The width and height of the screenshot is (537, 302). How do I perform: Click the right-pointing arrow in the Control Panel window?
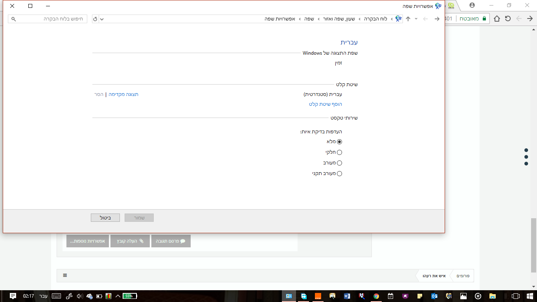click(x=437, y=19)
